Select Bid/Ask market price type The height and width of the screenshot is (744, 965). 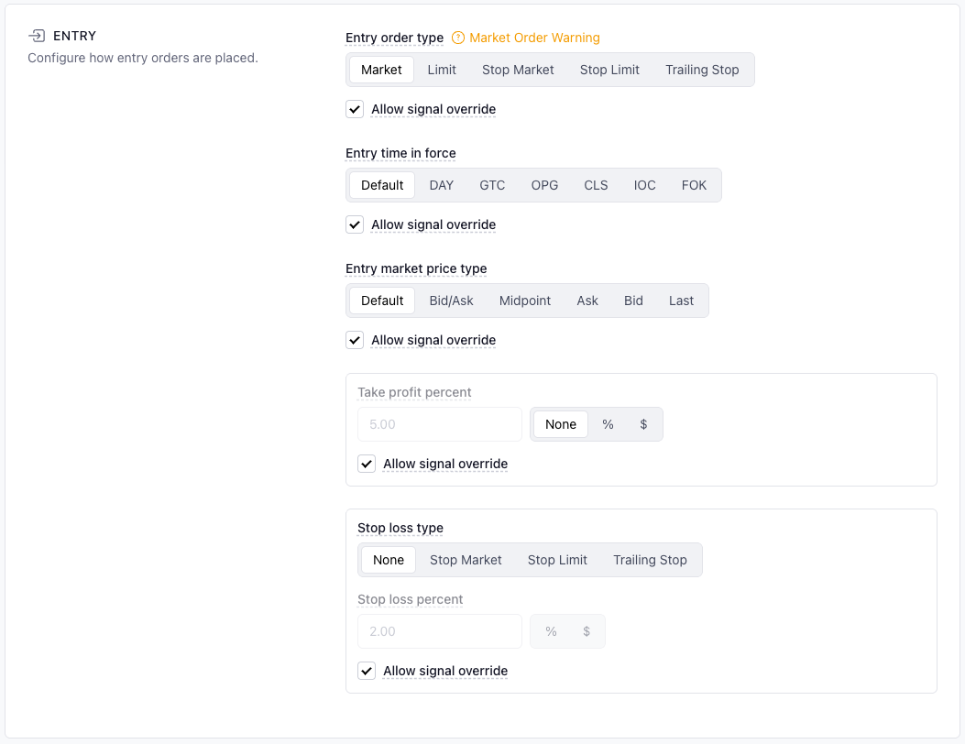(451, 301)
